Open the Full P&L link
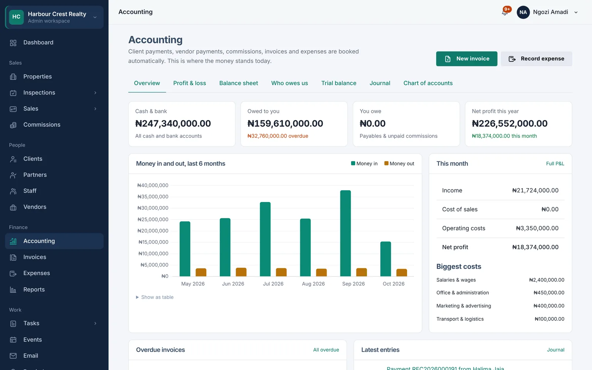 (x=555, y=164)
